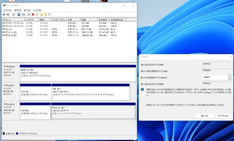234x141 pixels.
Task: Sort by the 空き領域 column header
Action: [x=103, y=20]
